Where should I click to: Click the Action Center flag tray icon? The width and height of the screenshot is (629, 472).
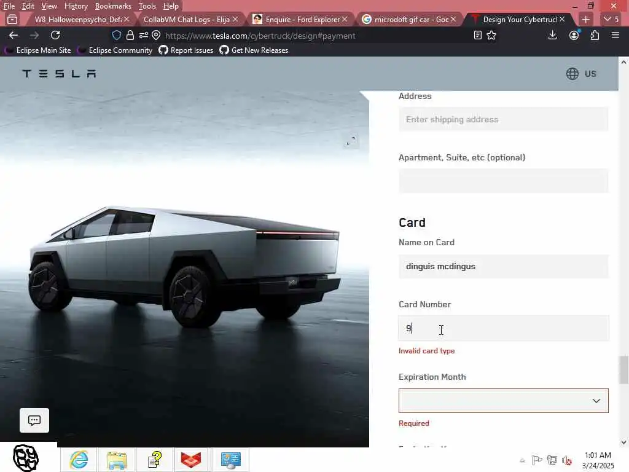coord(537,460)
